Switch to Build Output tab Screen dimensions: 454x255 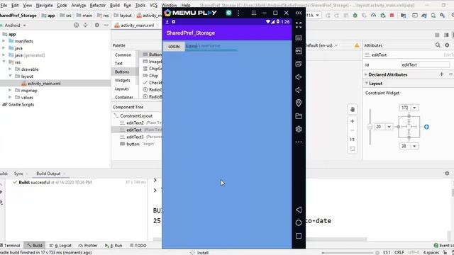48,174
